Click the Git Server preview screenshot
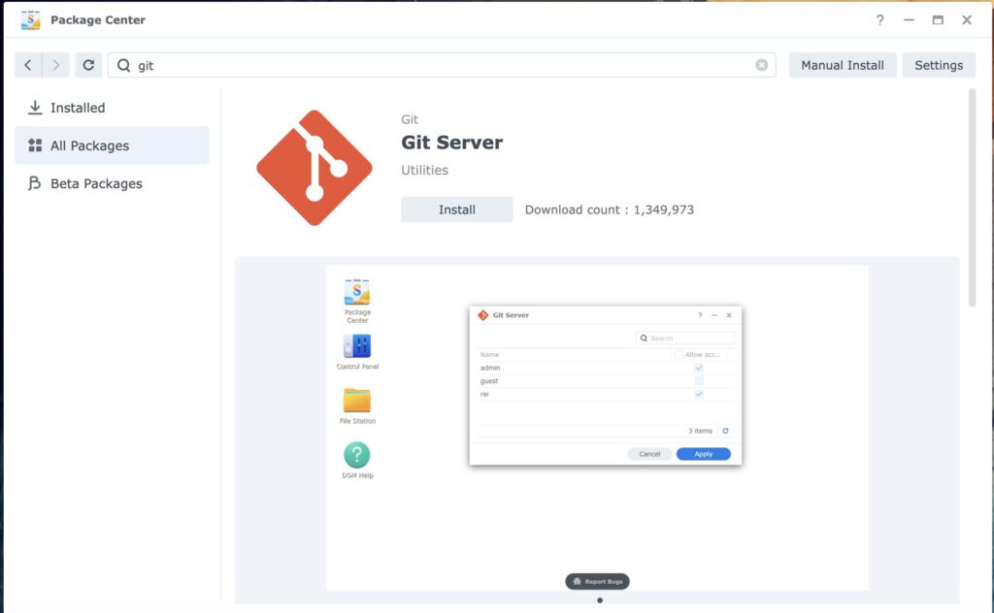Screen dimensions: 994x613 pyautogui.click(x=597, y=428)
